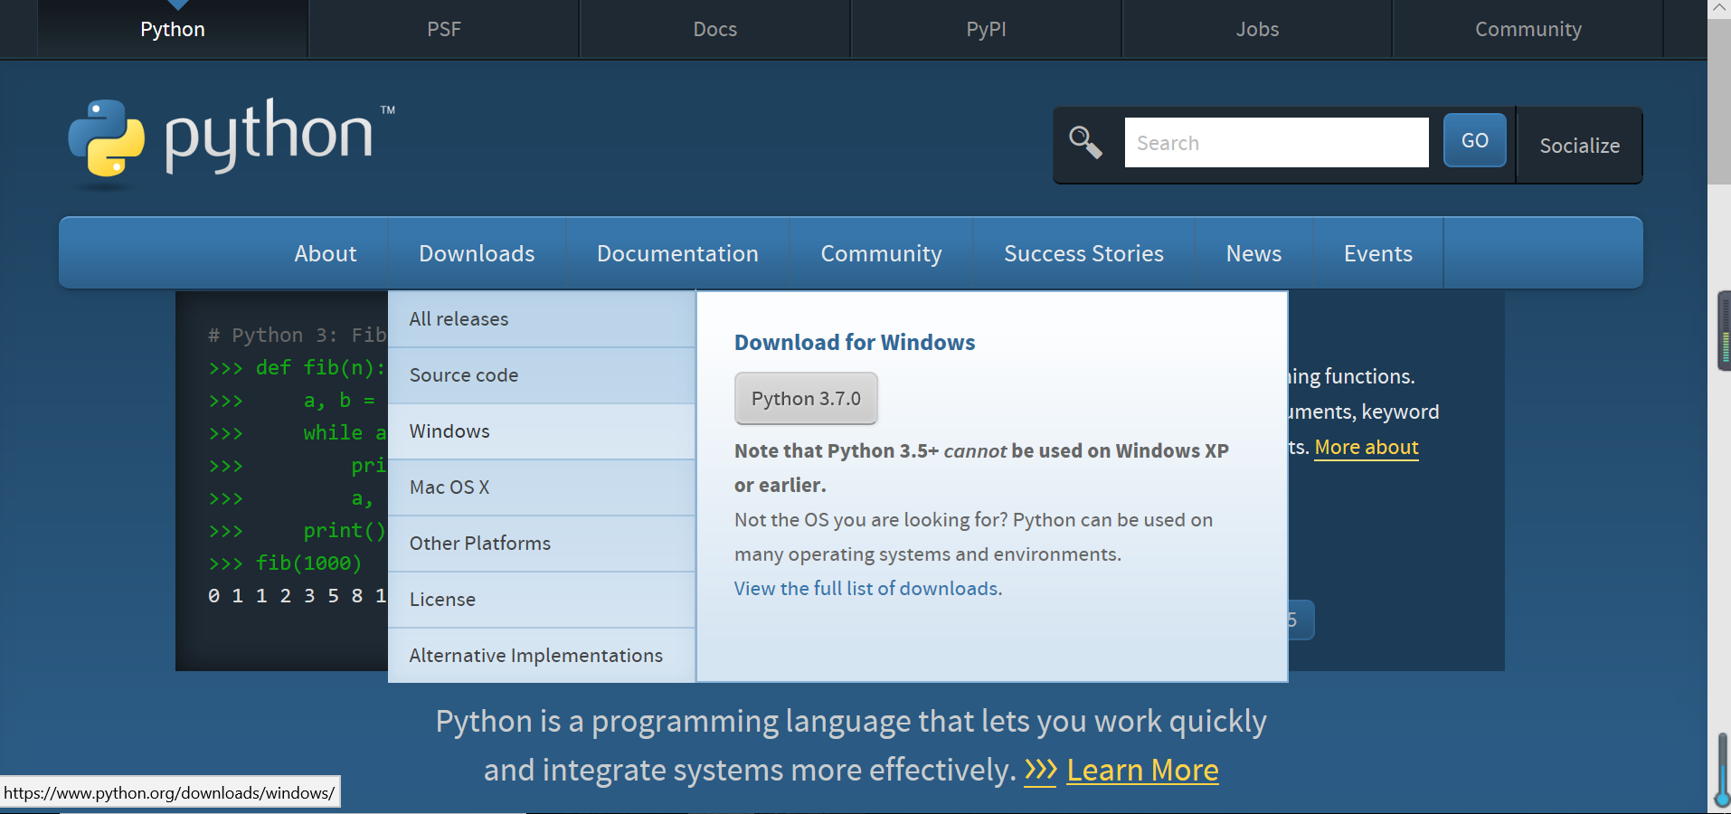This screenshot has height=814, width=1731.
Task: Select Alternative Implementations in submenu
Action: point(542,656)
